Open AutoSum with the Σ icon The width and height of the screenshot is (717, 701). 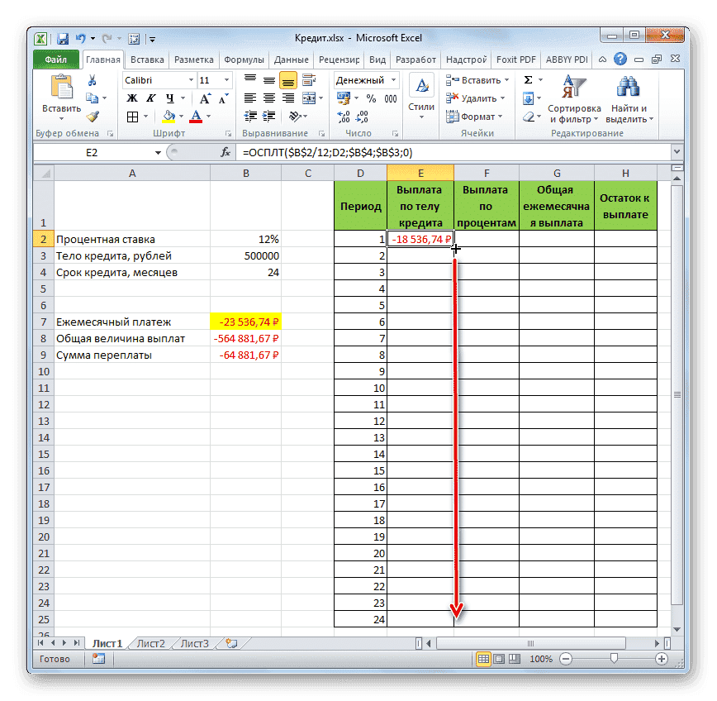pyautogui.click(x=527, y=79)
